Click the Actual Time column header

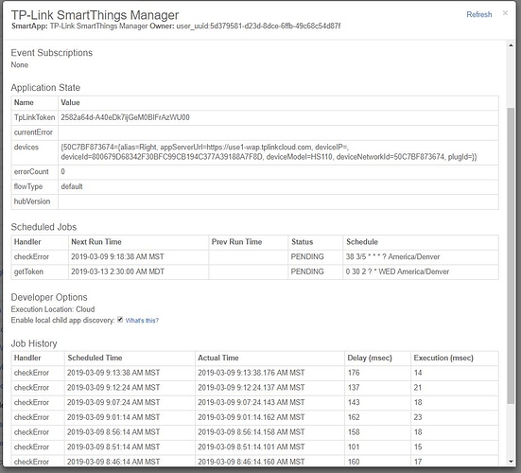[x=218, y=358]
